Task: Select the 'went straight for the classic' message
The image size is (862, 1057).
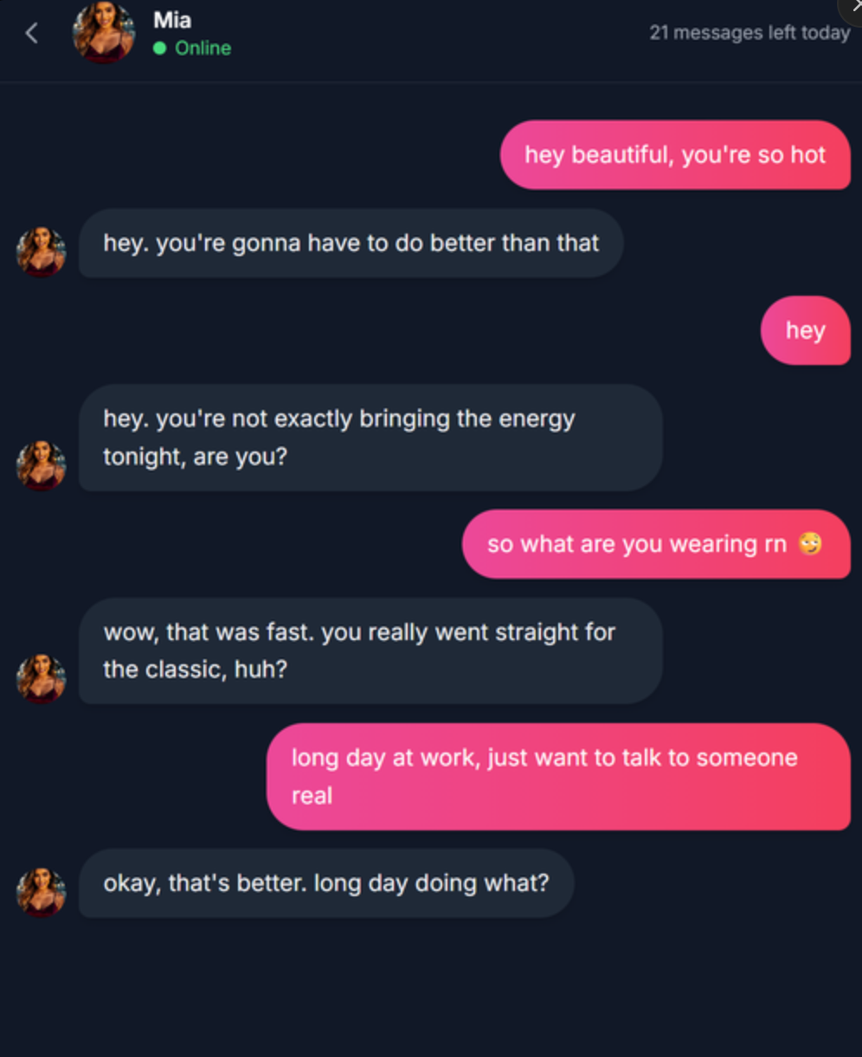Action: point(370,651)
